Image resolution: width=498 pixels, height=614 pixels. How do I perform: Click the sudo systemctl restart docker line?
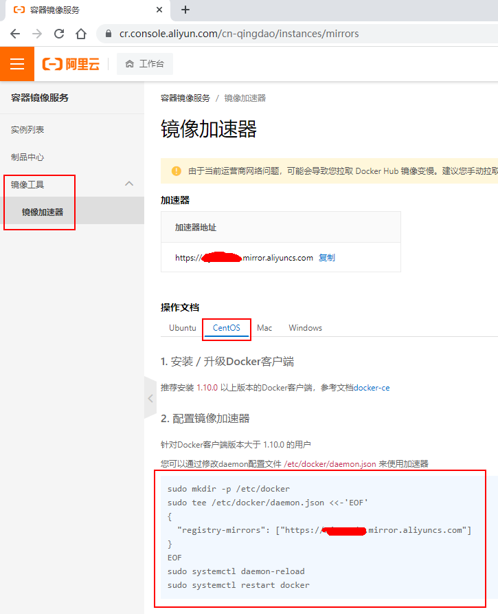pyautogui.click(x=238, y=585)
